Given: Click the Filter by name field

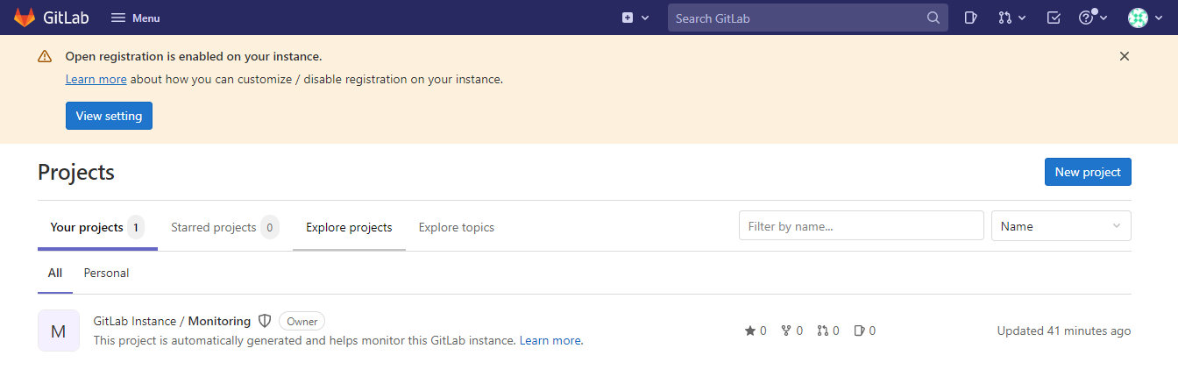Looking at the screenshot, I should [x=862, y=225].
